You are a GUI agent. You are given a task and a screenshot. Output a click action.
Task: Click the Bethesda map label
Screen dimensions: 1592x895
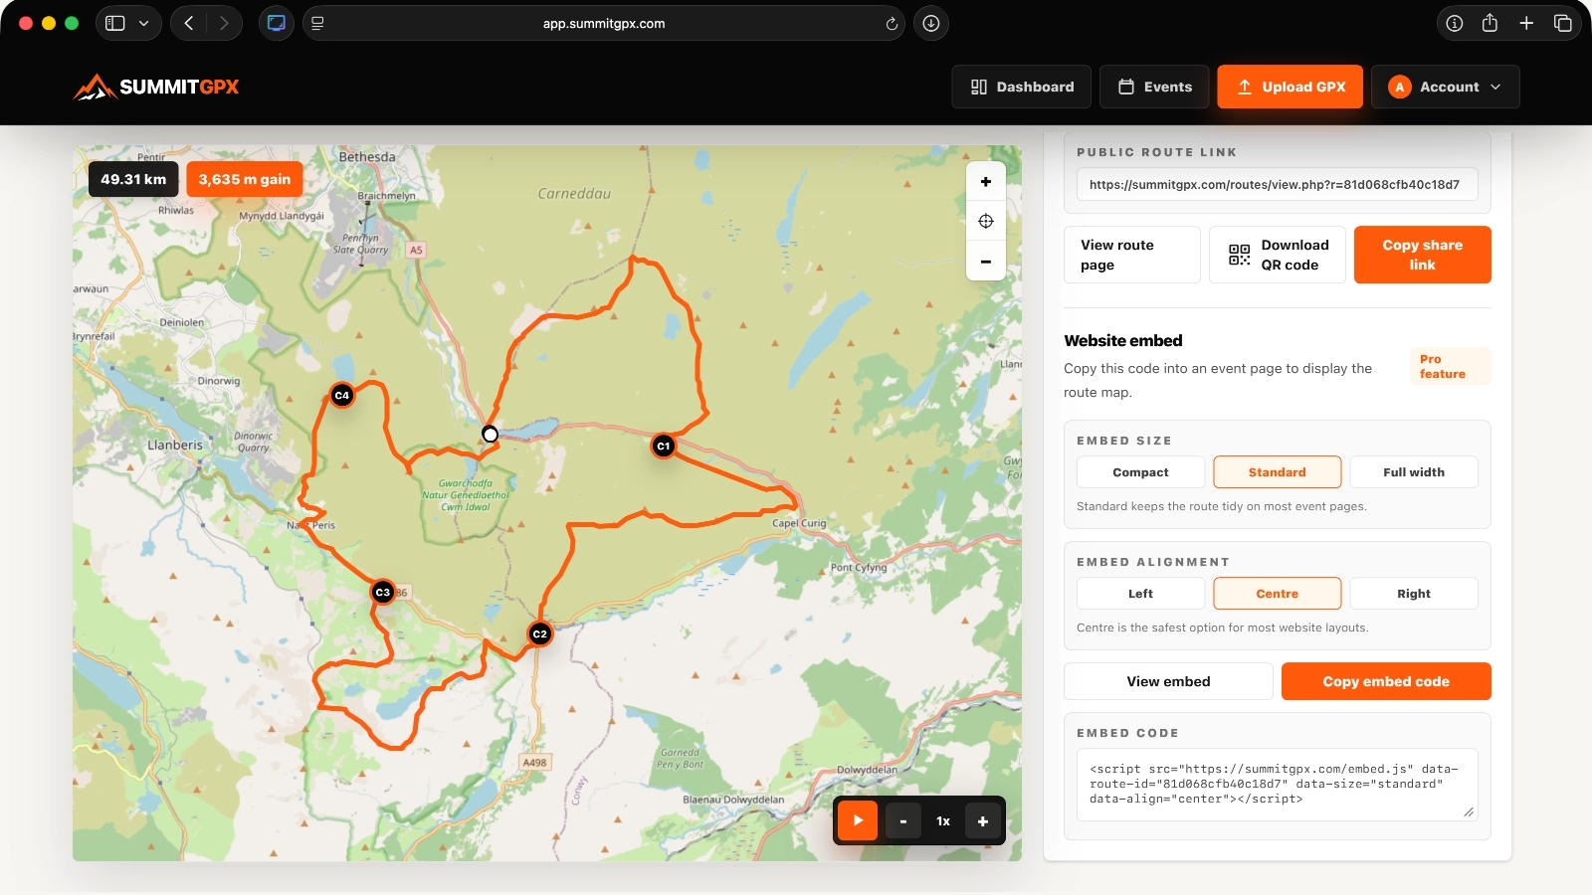coord(367,157)
